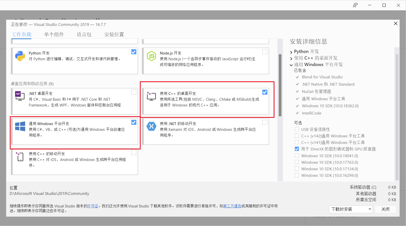Enable 使用 .NET 的移动开发 workload checkbox
This screenshot has height=226, width=406.
(265, 122)
